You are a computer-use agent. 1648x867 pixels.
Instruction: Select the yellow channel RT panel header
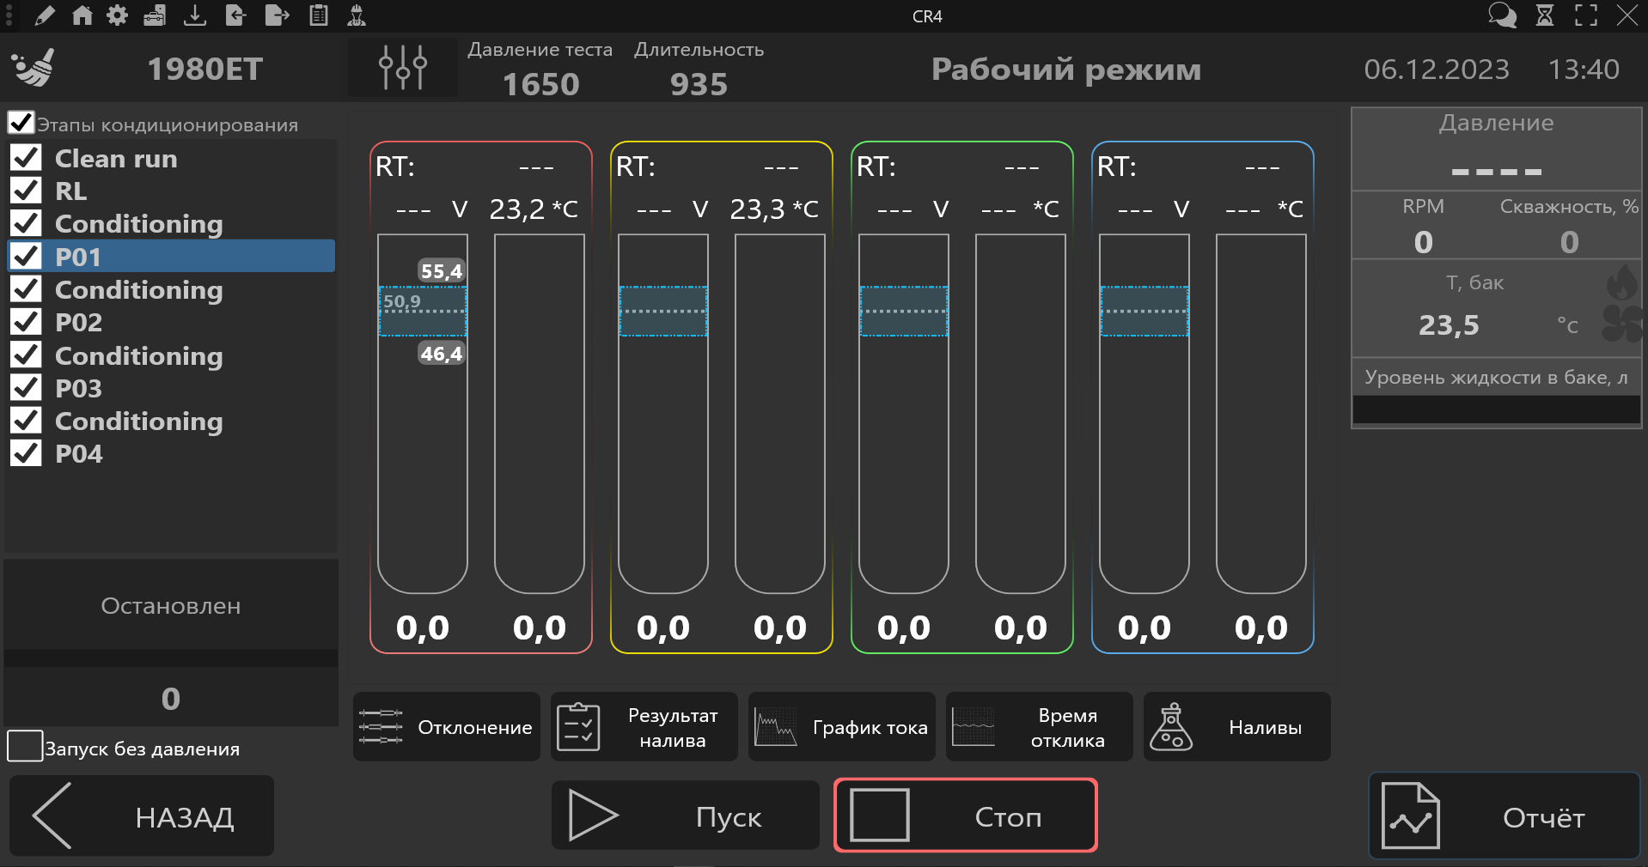tap(722, 166)
